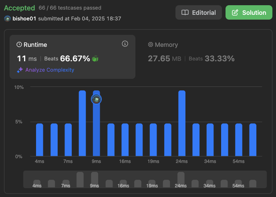Click the avatar marker on the chart bar
This screenshot has height=197, width=276.
96,99
